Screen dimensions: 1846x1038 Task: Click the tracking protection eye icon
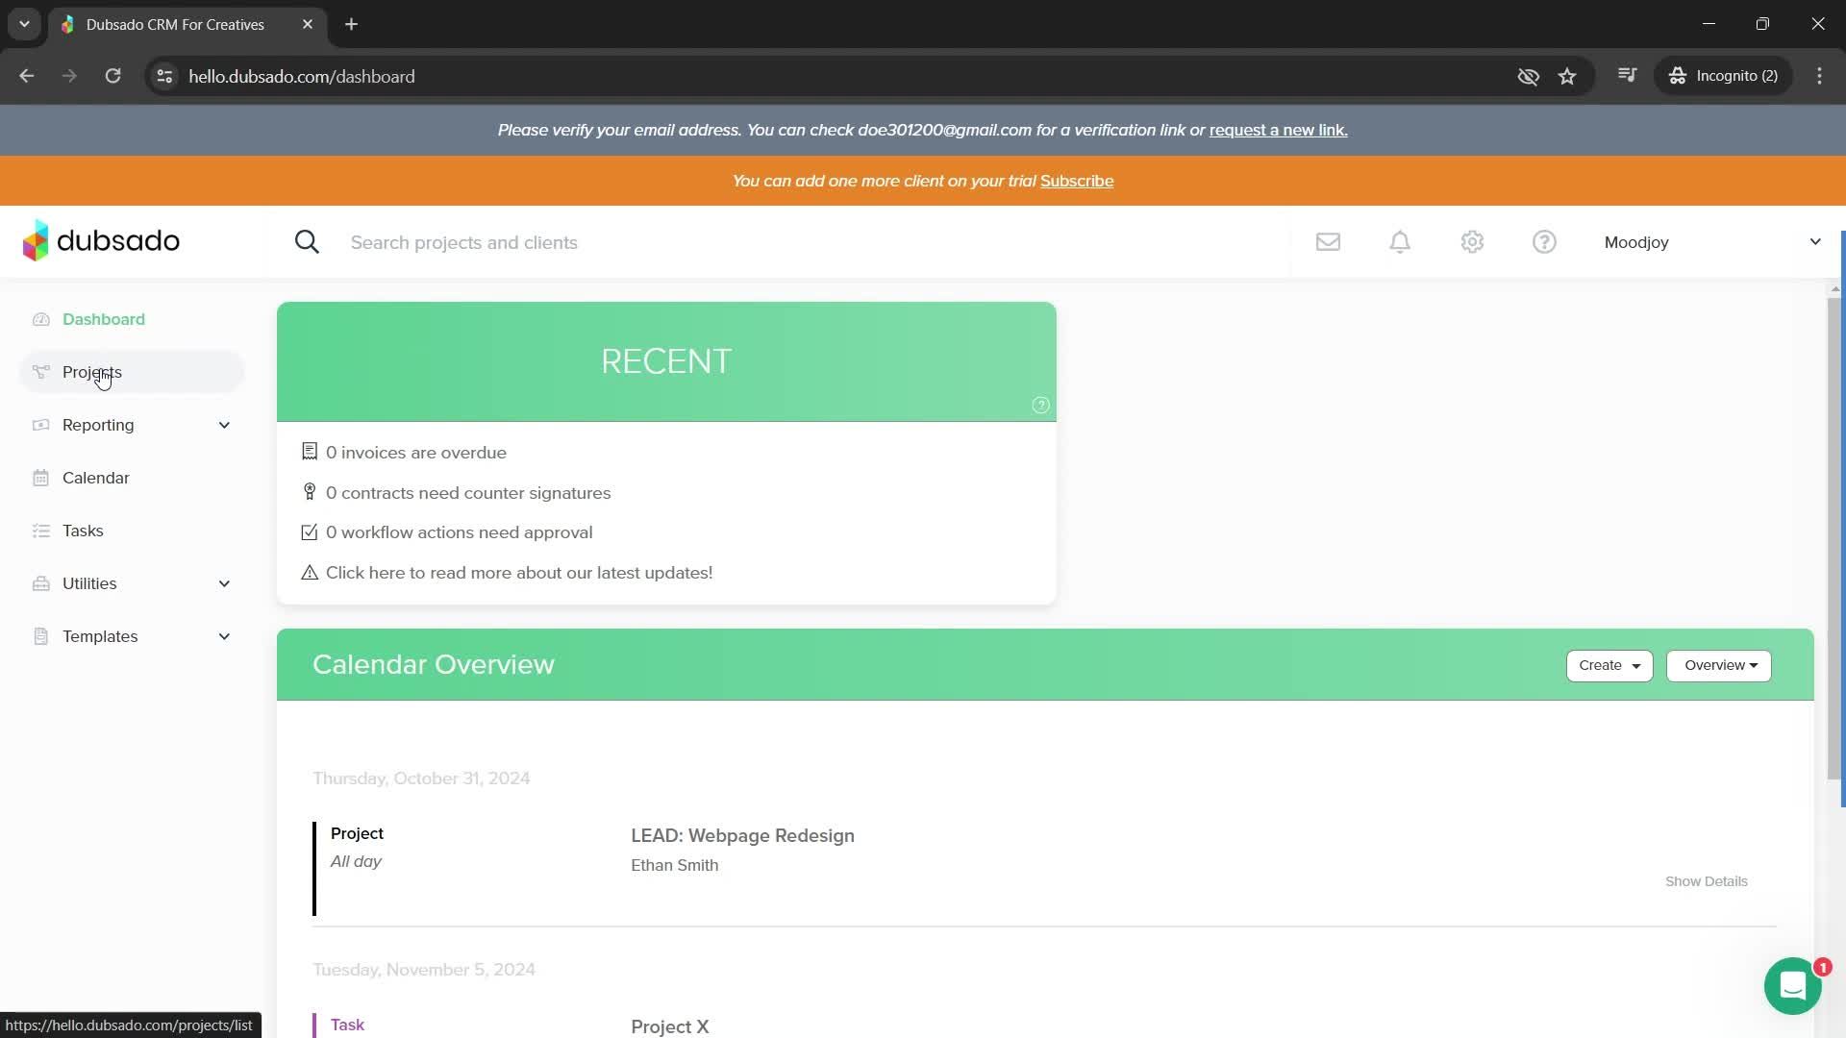click(x=1528, y=76)
